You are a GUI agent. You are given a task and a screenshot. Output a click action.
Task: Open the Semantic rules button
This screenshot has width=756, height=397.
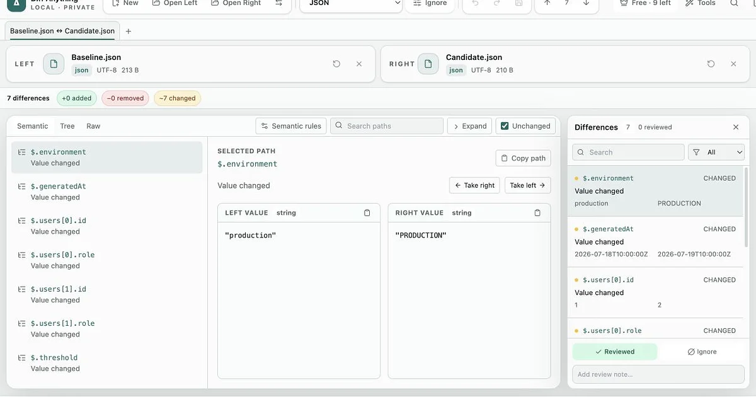point(291,126)
